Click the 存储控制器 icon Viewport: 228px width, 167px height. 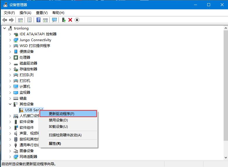coord(16,69)
